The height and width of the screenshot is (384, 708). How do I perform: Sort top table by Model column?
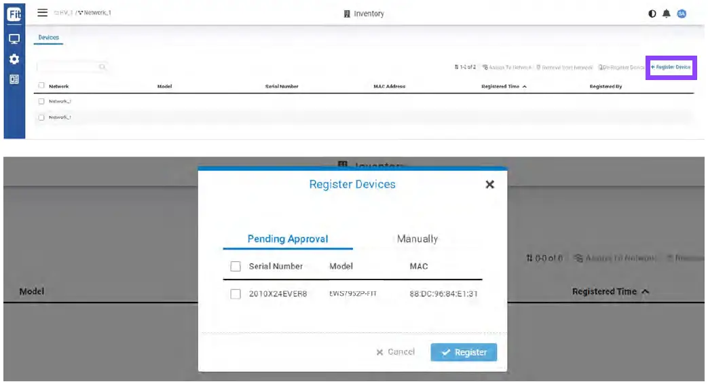(x=164, y=86)
